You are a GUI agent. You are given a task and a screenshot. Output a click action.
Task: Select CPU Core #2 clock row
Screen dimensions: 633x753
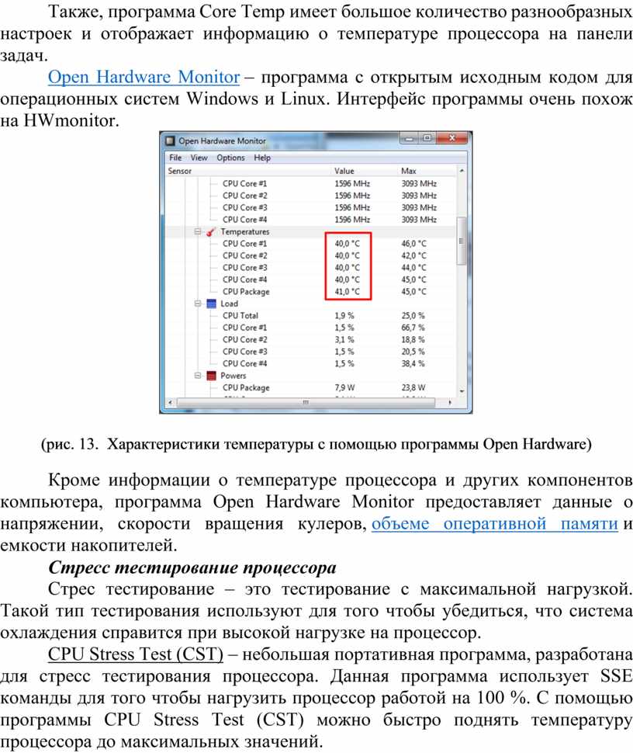[311, 196]
